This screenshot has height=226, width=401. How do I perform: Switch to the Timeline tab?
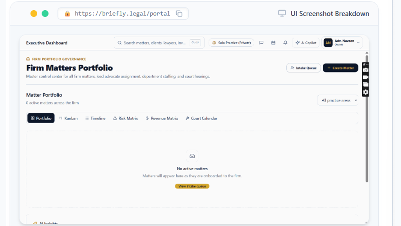tap(96, 118)
